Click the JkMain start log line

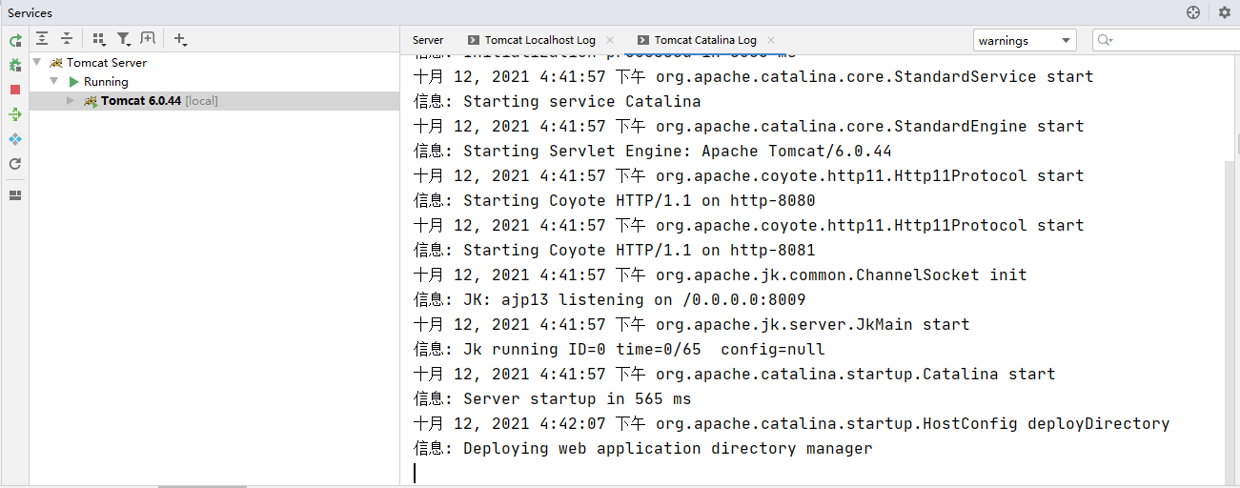[691, 324]
